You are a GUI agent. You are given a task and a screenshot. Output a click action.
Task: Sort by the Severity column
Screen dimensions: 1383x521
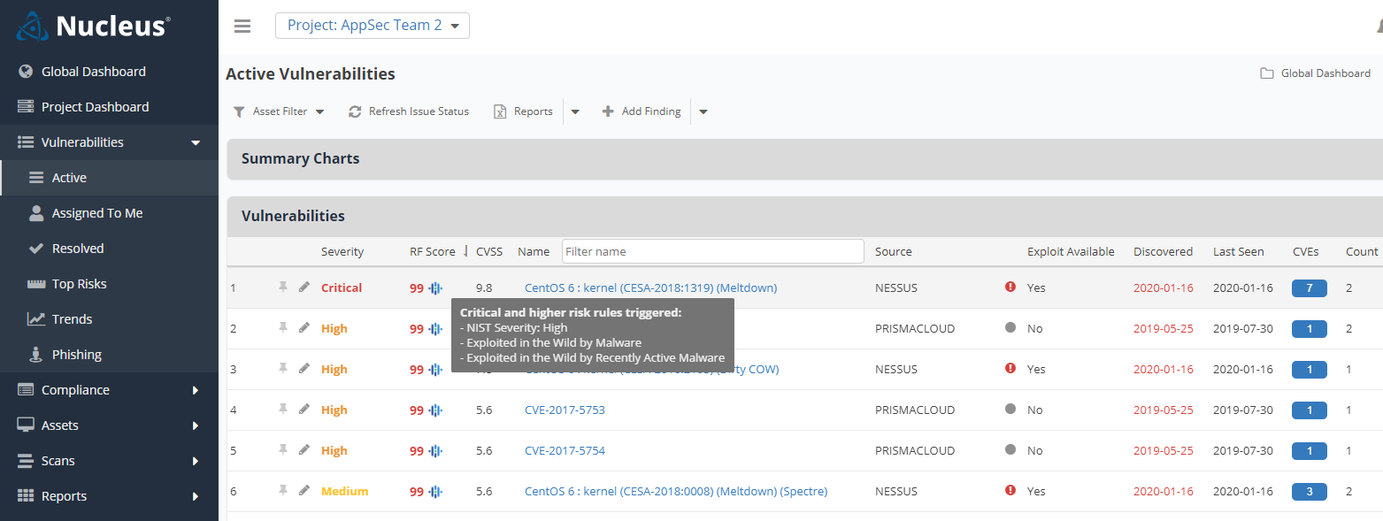(342, 252)
